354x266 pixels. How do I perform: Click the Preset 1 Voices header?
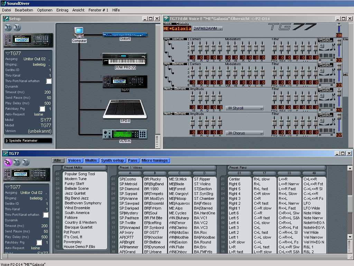(167, 168)
